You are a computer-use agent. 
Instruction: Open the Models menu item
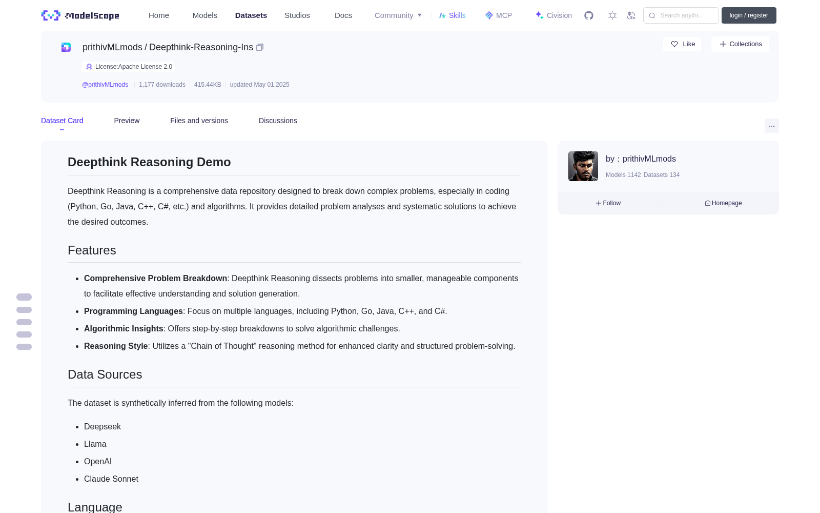point(205,15)
